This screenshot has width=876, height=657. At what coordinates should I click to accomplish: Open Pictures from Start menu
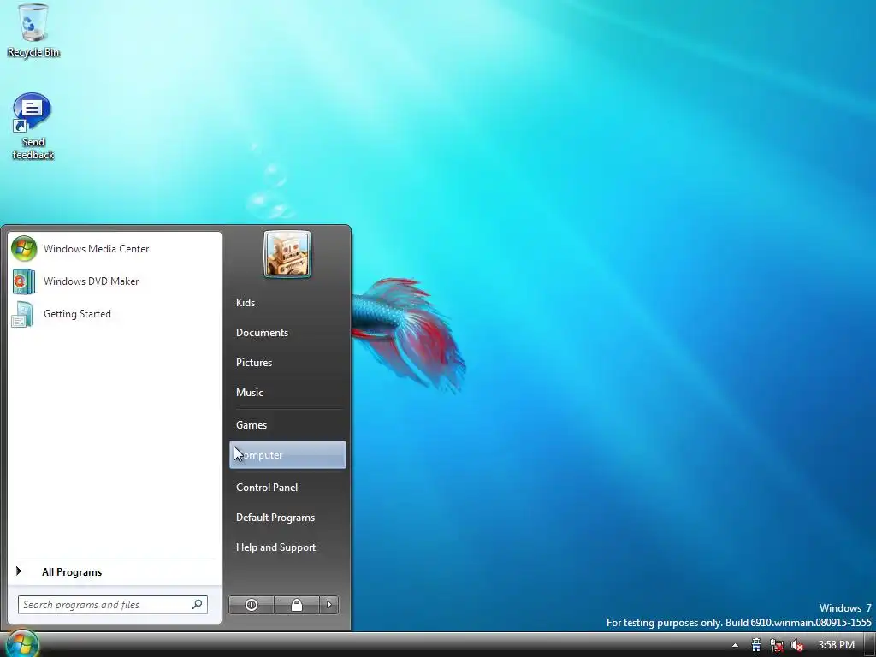pyautogui.click(x=287, y=363)
